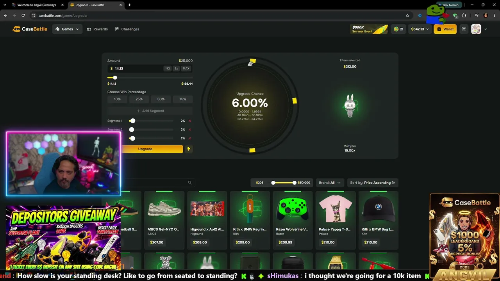Select the Kith x BMW Bay cap item
500x281 pixels.
click(x=379, y=220)
